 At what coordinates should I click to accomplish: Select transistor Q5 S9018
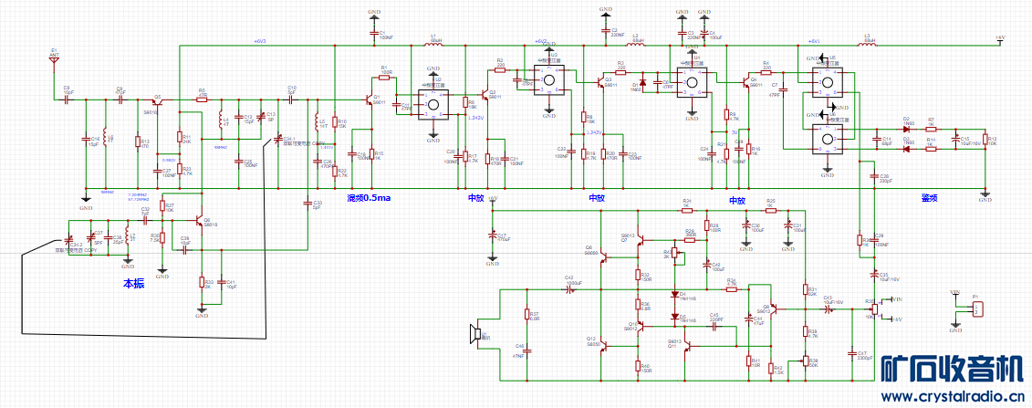157,103
